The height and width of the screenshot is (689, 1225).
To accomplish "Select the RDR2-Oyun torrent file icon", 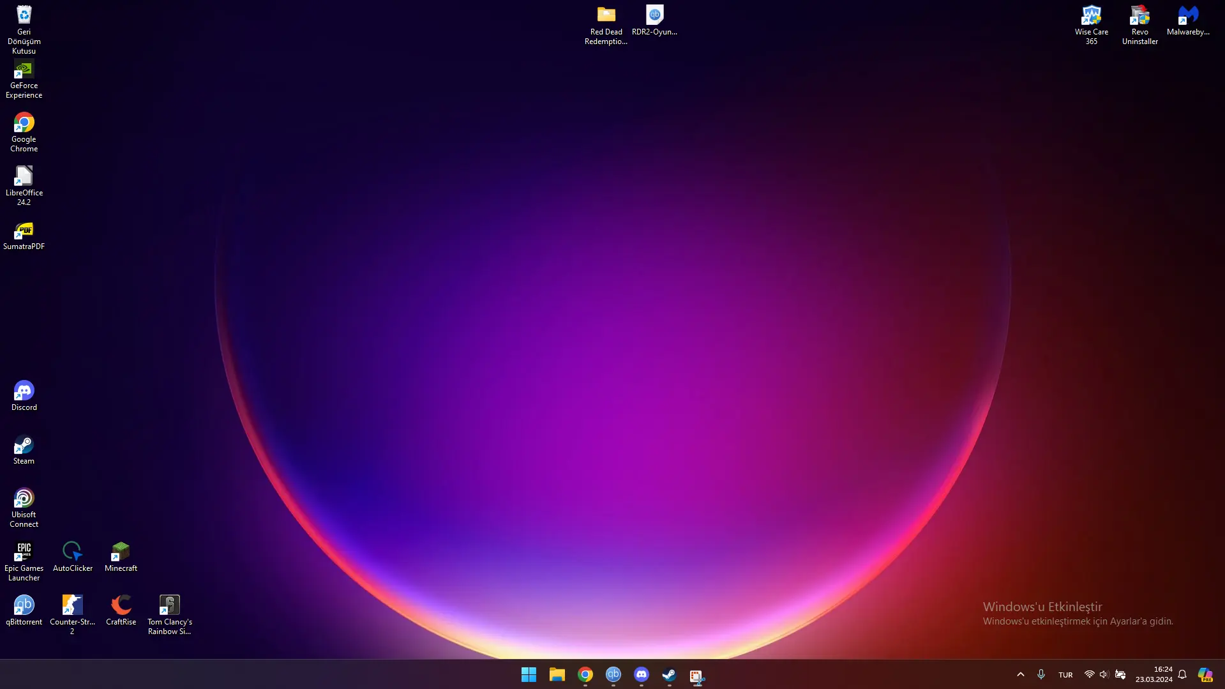I will point(654,20).
